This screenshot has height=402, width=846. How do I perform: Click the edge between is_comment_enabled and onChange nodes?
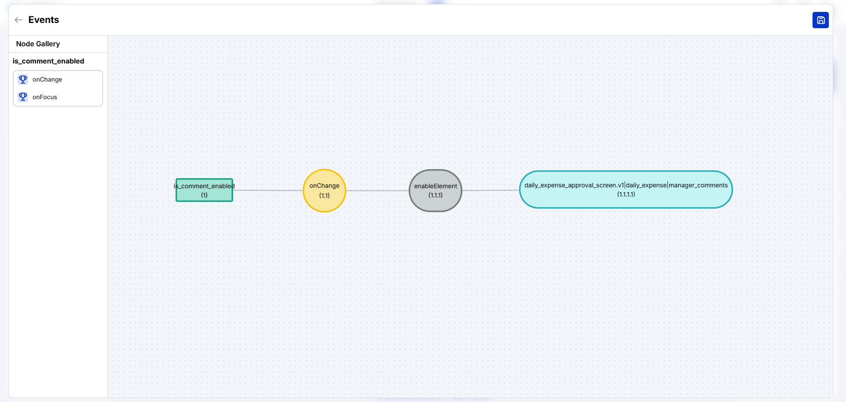[267, 190]
